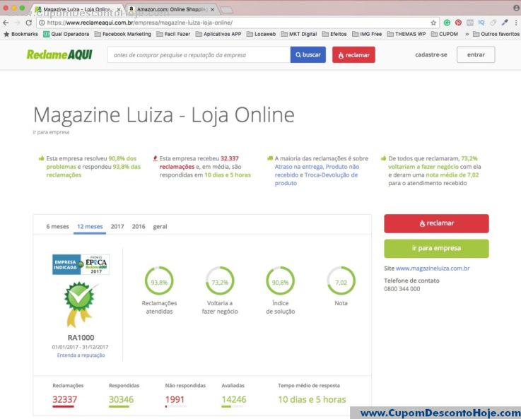521x419 pixels.
Task: Click the green Grammarly-style extension icon
Action: click(x=447, y=23)
